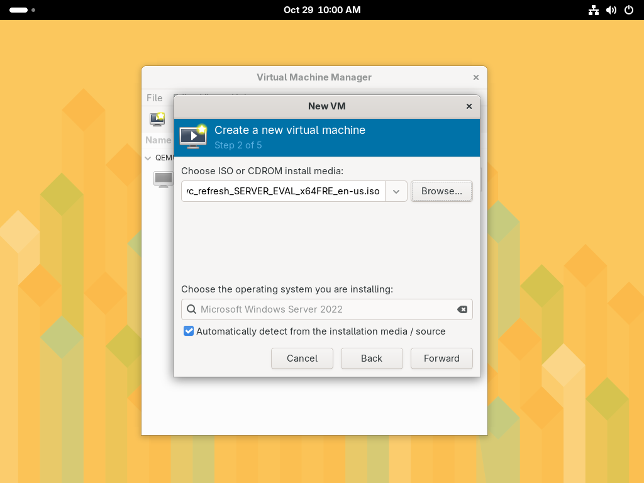Click into the ISO file path field
The image size is (644, 483).
click(x=283, y=191)
